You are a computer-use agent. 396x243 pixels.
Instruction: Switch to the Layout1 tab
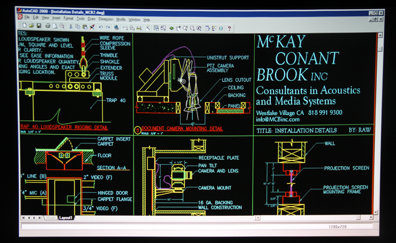click(x=66, y=218)
